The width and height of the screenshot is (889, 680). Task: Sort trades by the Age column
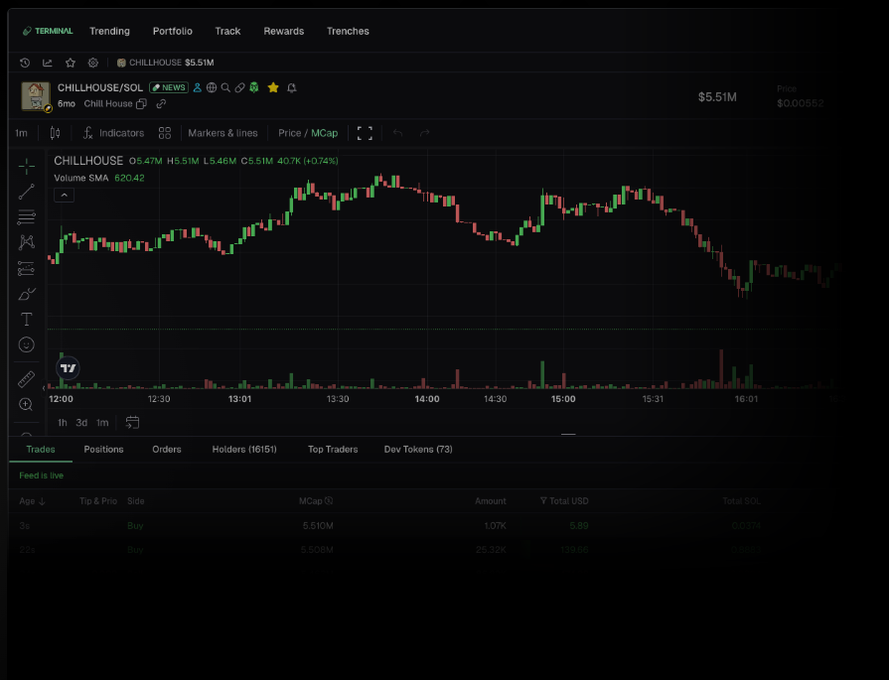[32, 501]
